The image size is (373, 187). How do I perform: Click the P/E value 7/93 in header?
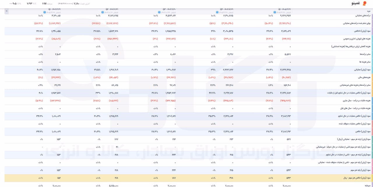tap(30, 3)
